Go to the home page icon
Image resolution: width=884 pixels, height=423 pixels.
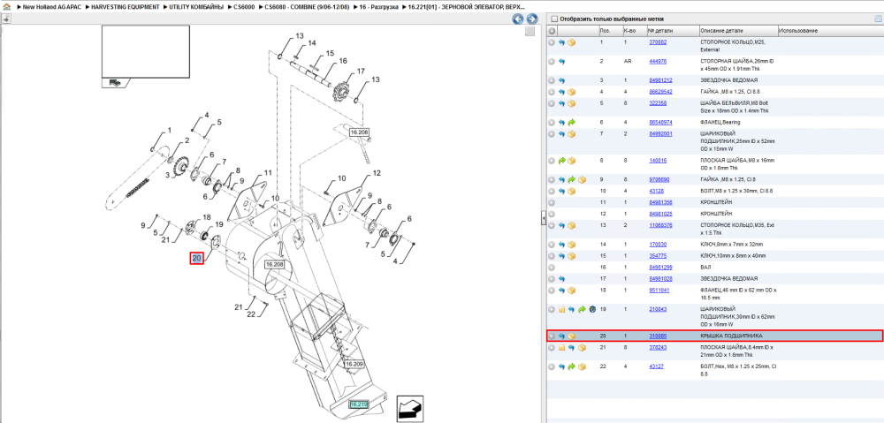[6, 6]
